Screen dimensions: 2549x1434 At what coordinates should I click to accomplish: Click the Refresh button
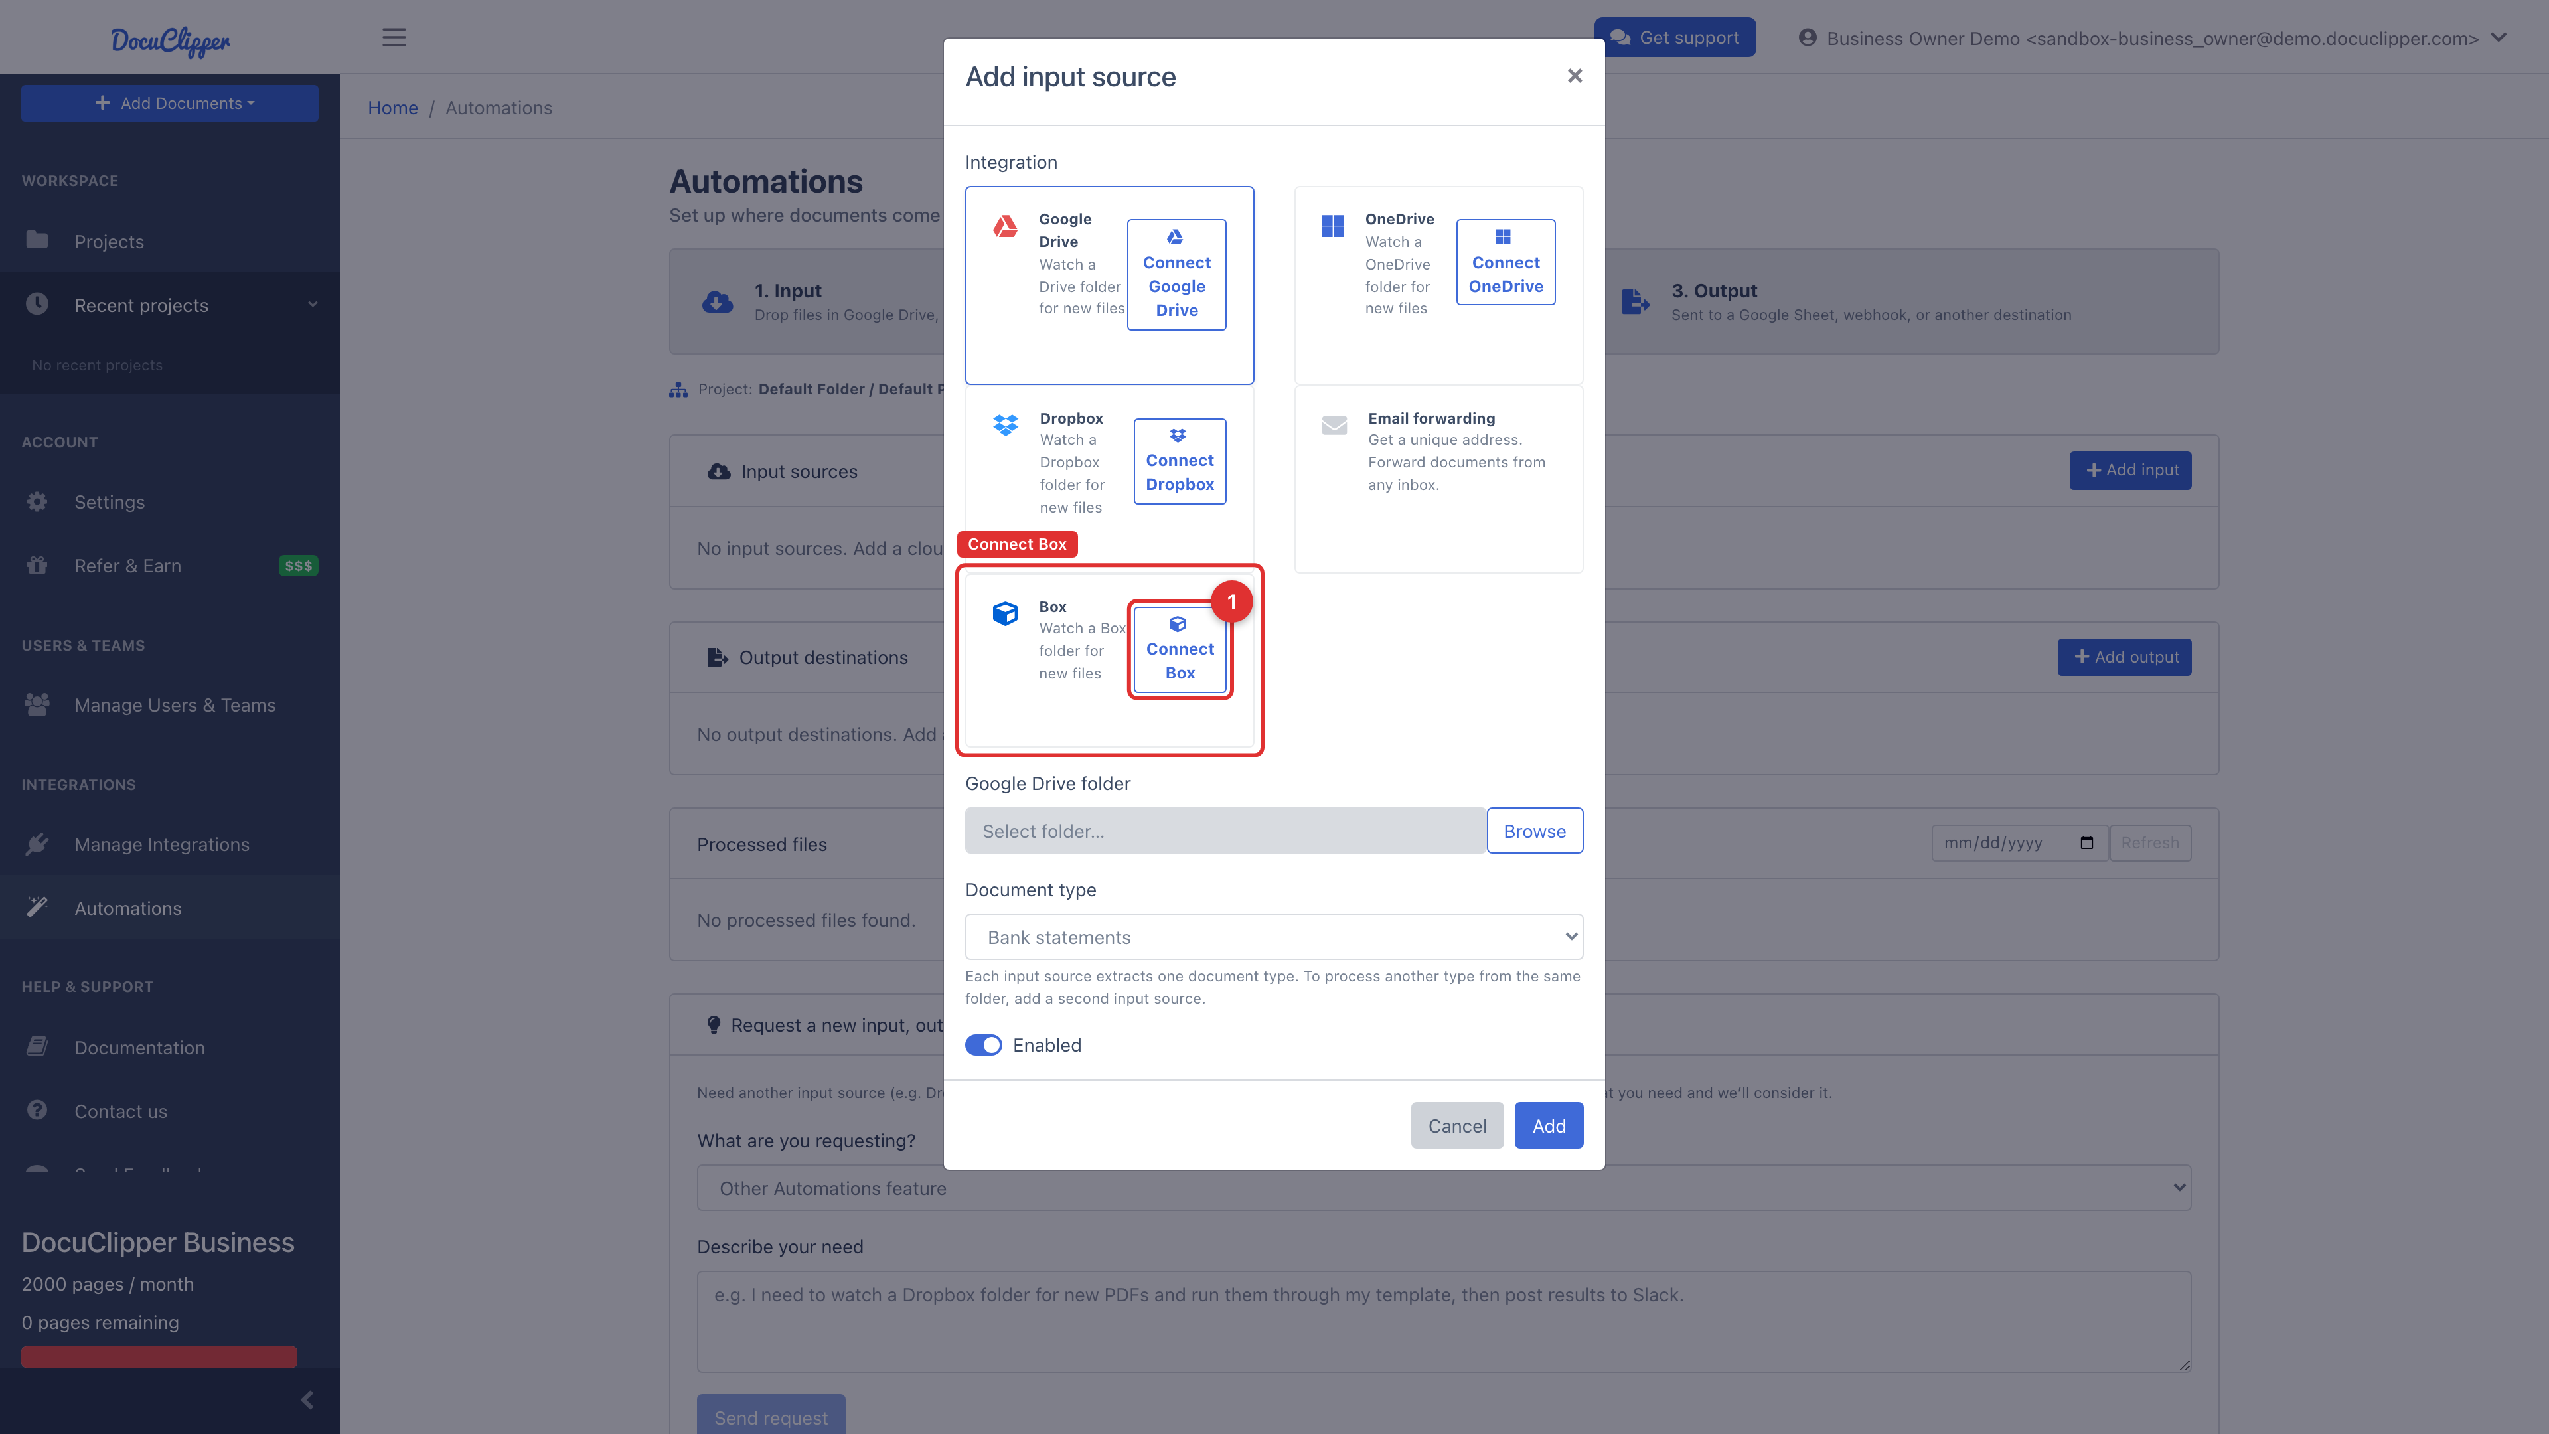coord(2150,843)
